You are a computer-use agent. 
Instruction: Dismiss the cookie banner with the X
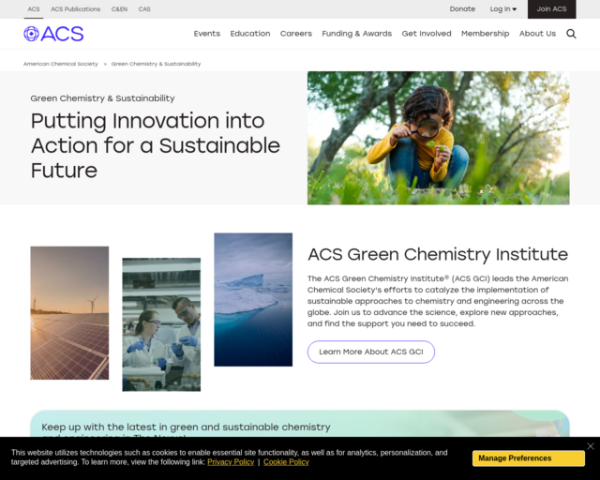point(591,446)
